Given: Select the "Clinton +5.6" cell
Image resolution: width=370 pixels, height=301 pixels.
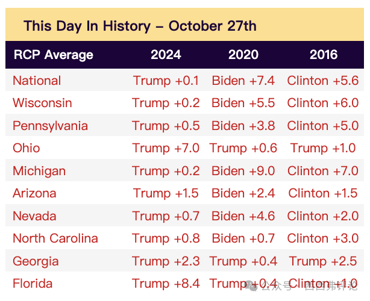Looking at the screenshot, I should (x=323, y=81).
